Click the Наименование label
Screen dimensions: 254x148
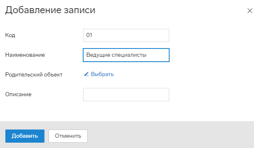tap(25, 55)
